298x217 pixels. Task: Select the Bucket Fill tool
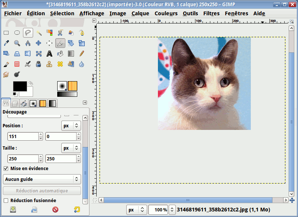point(60,54)
